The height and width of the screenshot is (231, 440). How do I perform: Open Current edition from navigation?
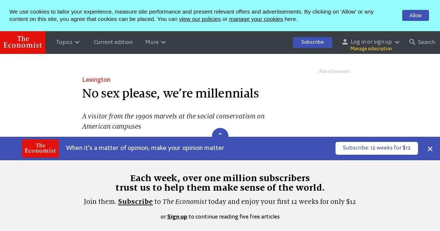click(x=113, y=42)
